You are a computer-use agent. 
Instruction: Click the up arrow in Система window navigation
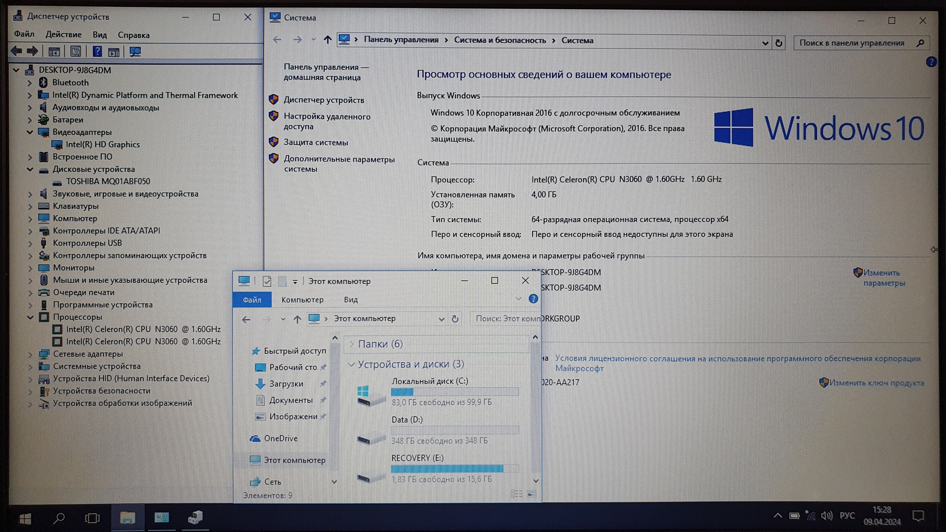pyautogui.click(x=327, y=40)
